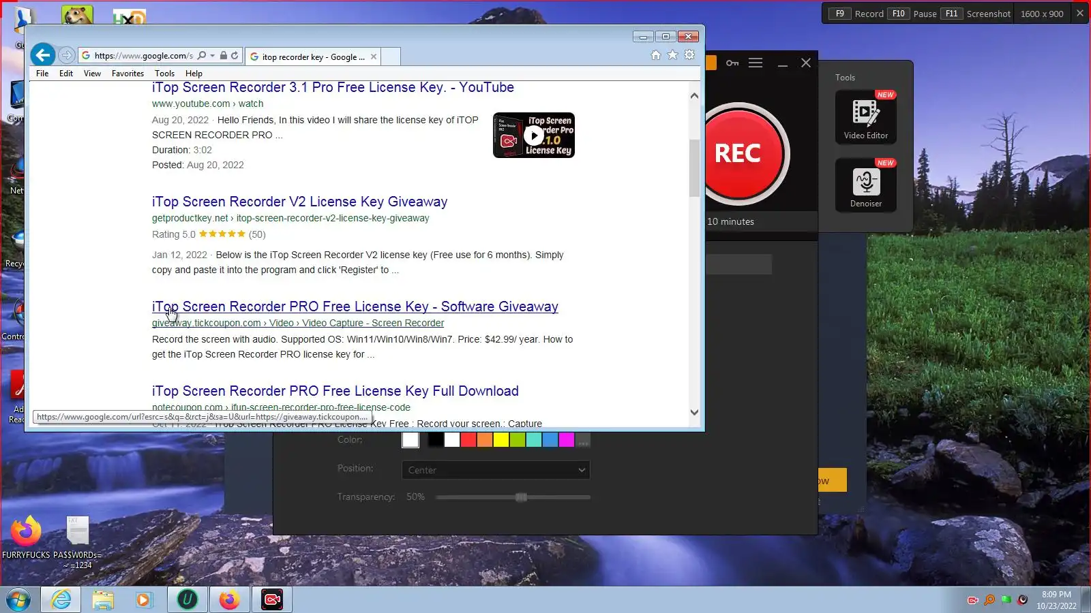The image size is (1091, 613).
Task: Expand the Position dropdown set to Center
Action: 496,470
